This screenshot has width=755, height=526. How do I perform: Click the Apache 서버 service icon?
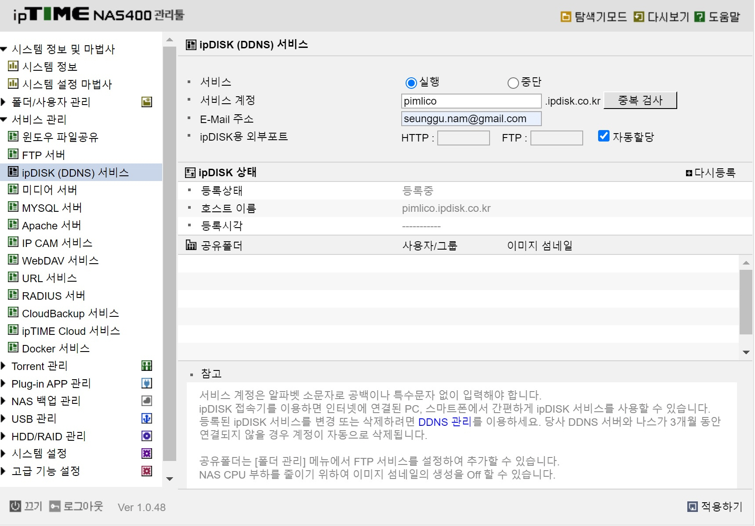pyautogui.click(x=13, y=225)
